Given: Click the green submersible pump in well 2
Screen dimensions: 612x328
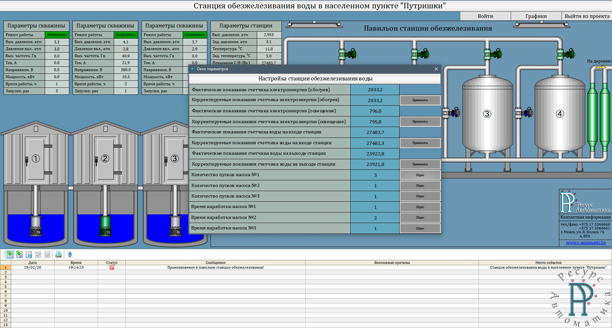Looking at the screenshot, I should 105,226.
